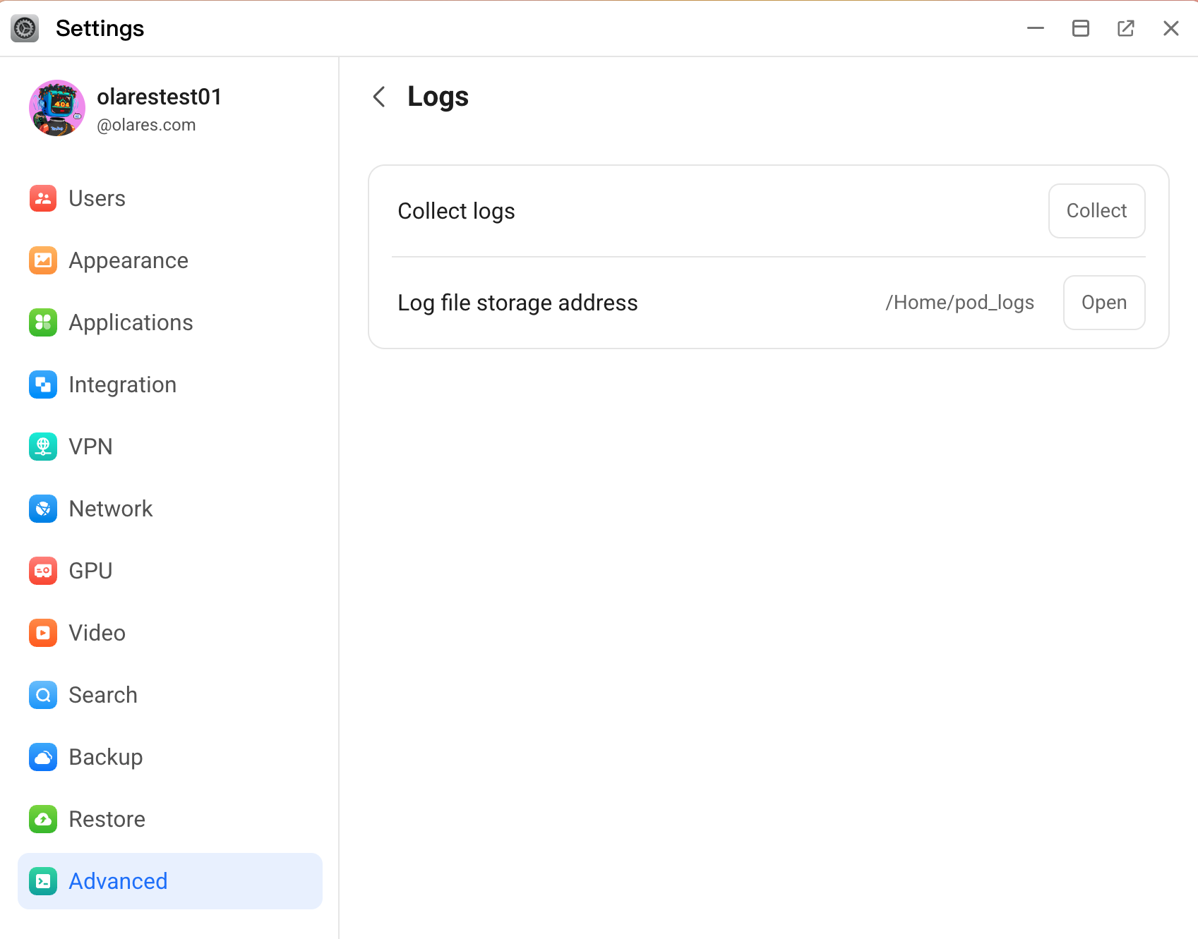Open the Restore settings icon
This screenshot has width=1198, height=939.
click(43, 819)
